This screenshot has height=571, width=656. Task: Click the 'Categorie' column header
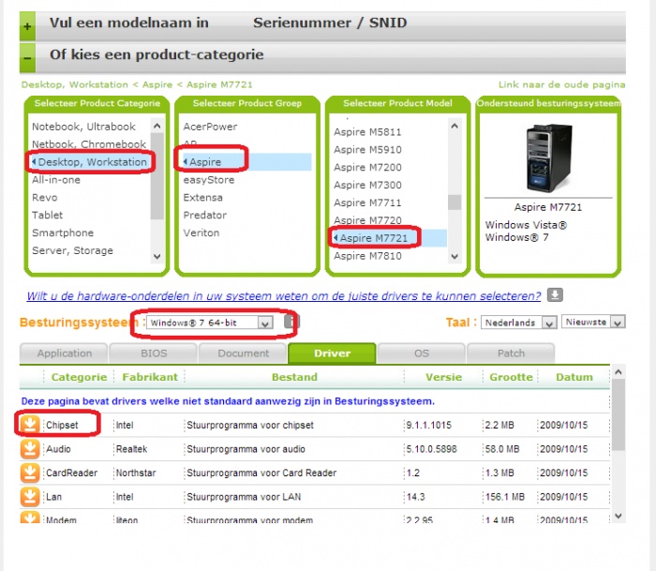click(x=79, y=377)
